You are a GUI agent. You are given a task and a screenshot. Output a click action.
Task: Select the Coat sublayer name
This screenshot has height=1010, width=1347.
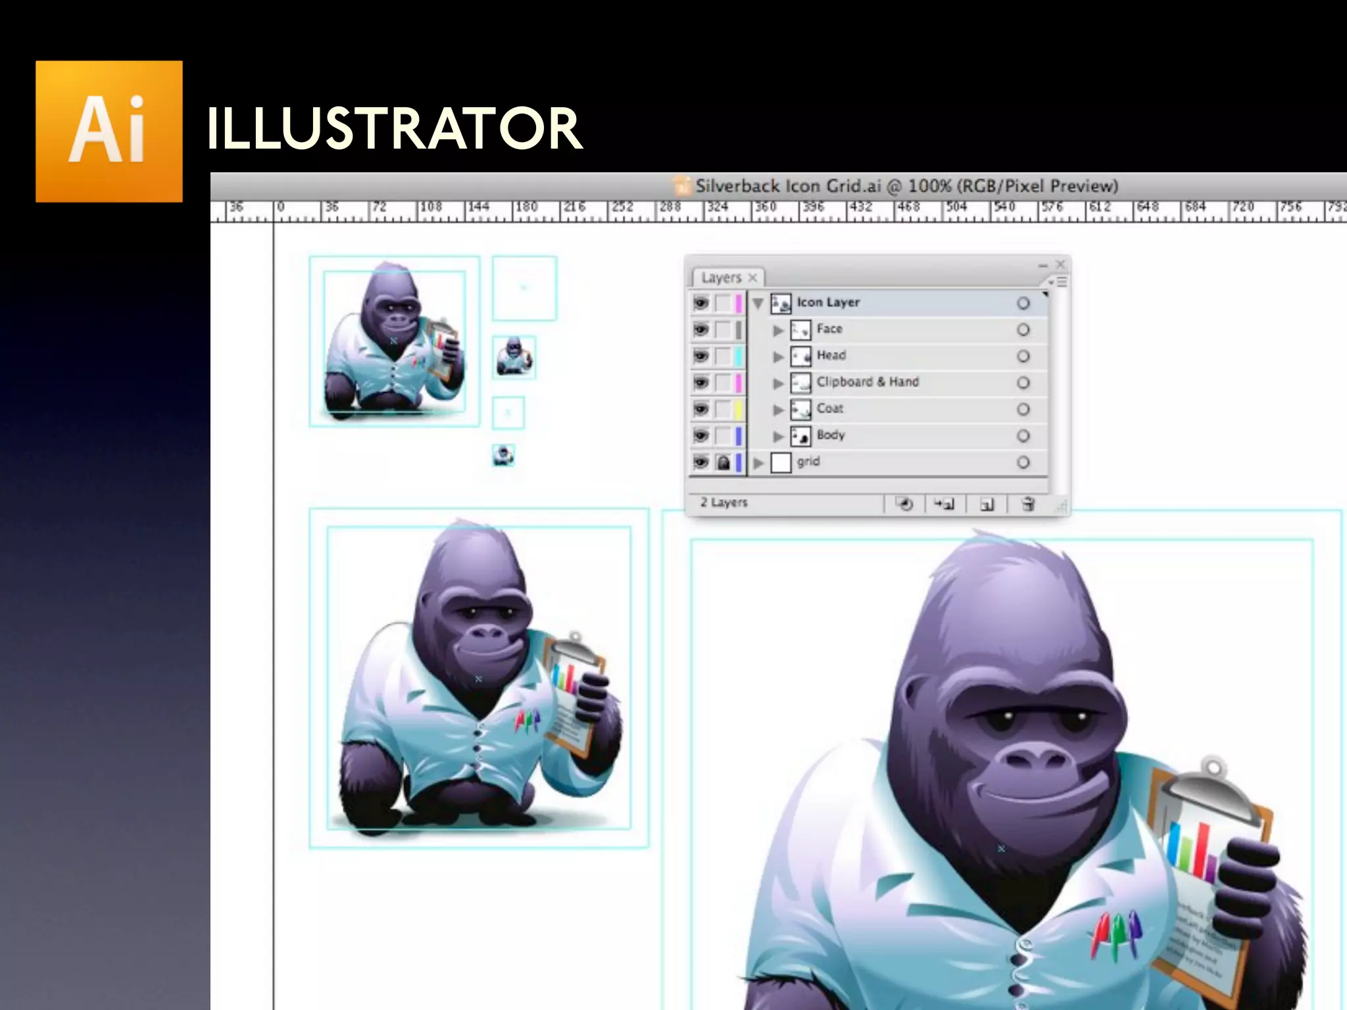[x=829, y=408]
